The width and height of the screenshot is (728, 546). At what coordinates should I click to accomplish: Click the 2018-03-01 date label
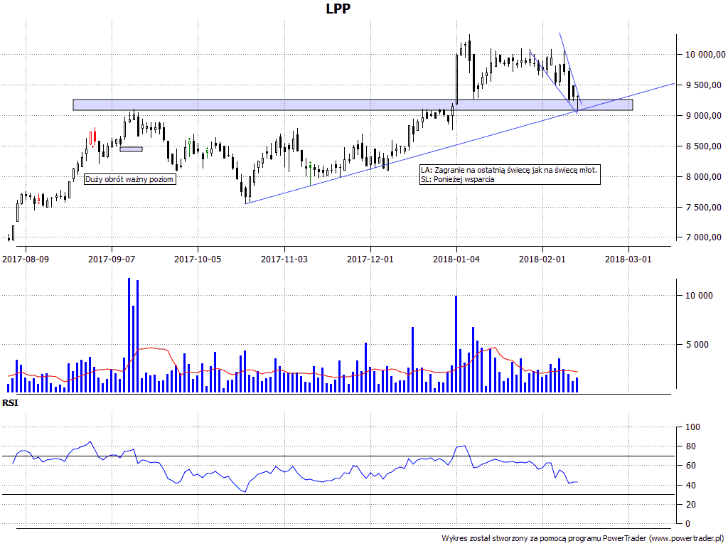coord(628,259)
